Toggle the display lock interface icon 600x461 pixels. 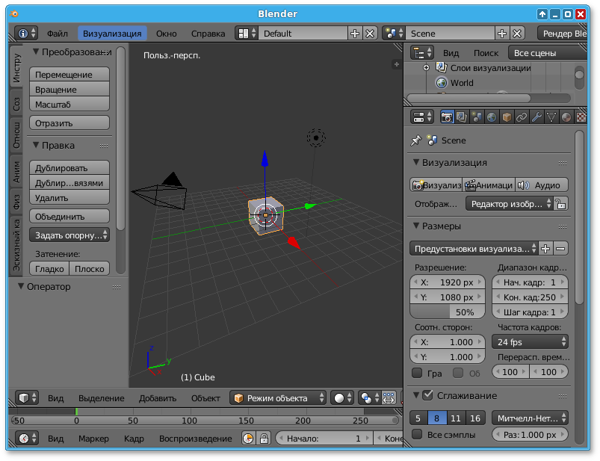coord(561,204)
